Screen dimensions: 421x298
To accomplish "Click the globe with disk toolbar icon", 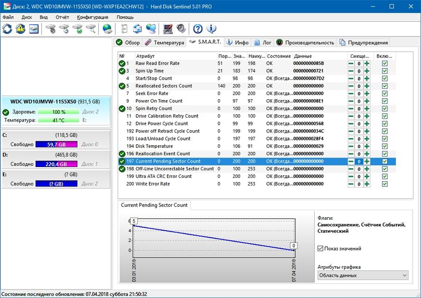I will [x=107, y=29].
